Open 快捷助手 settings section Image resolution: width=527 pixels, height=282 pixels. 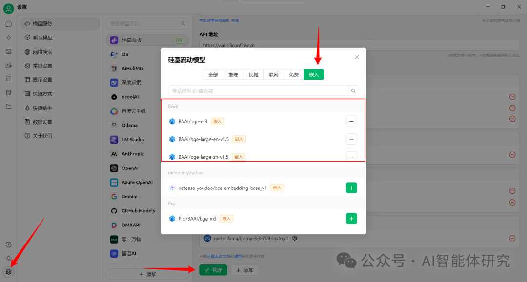60,108
